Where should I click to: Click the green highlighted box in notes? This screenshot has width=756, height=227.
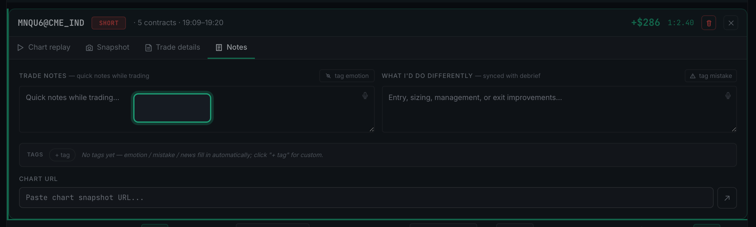pyautogui.click(x=172, y=108)
